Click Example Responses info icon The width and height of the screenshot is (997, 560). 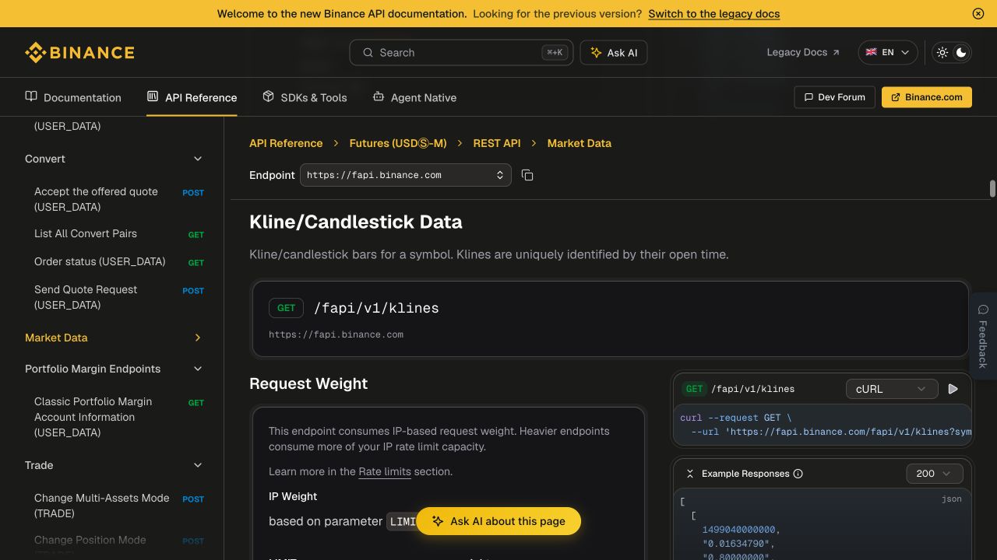(x=798, y=474)
